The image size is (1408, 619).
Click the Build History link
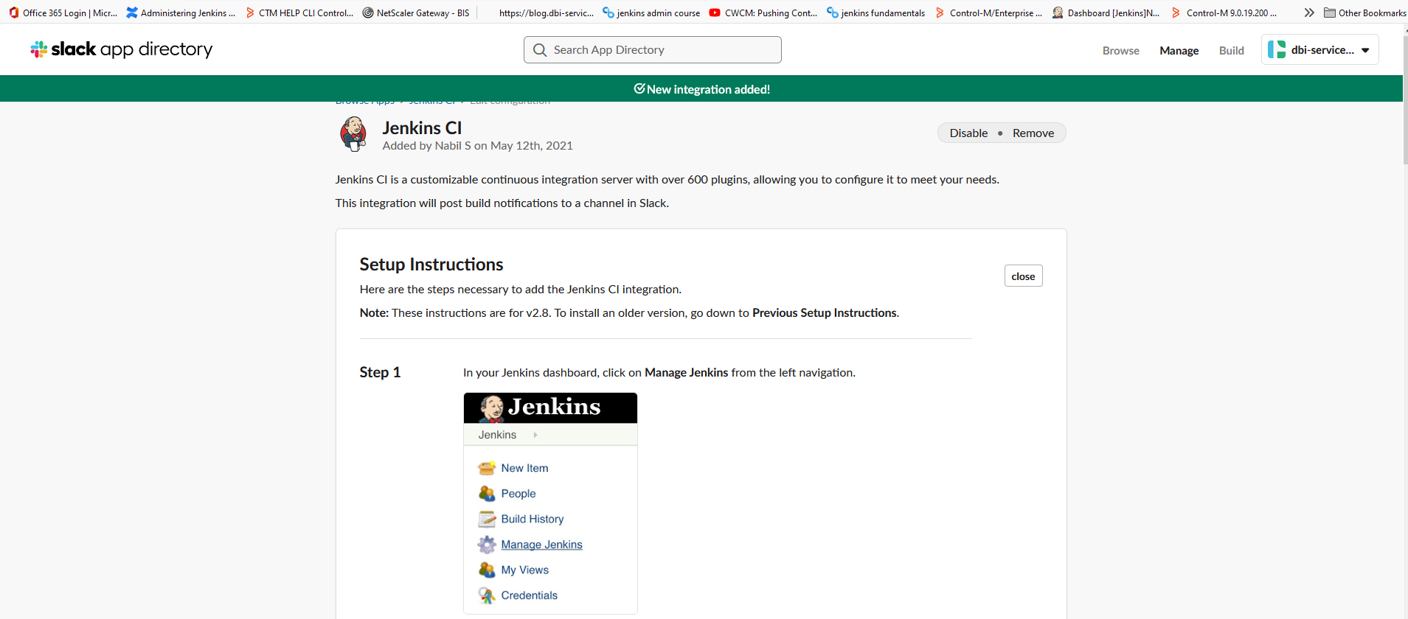point(532,519)
